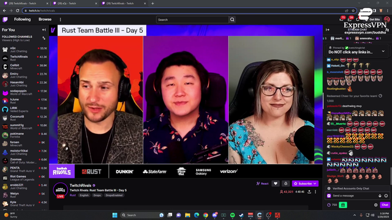This screenshot has width=392, height=220.
Task: Click the share stream icon
Action: [309, 192]
